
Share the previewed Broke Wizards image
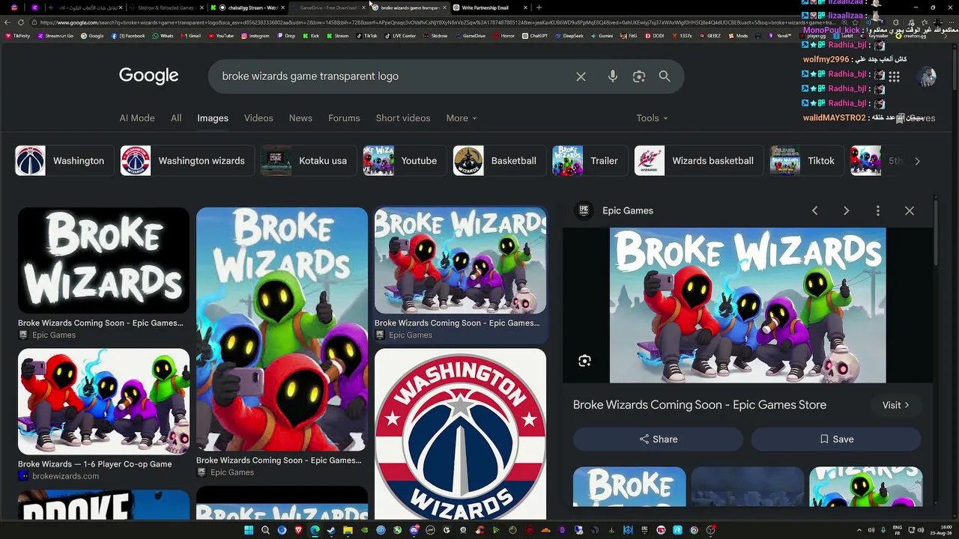(x=659, y=439)
